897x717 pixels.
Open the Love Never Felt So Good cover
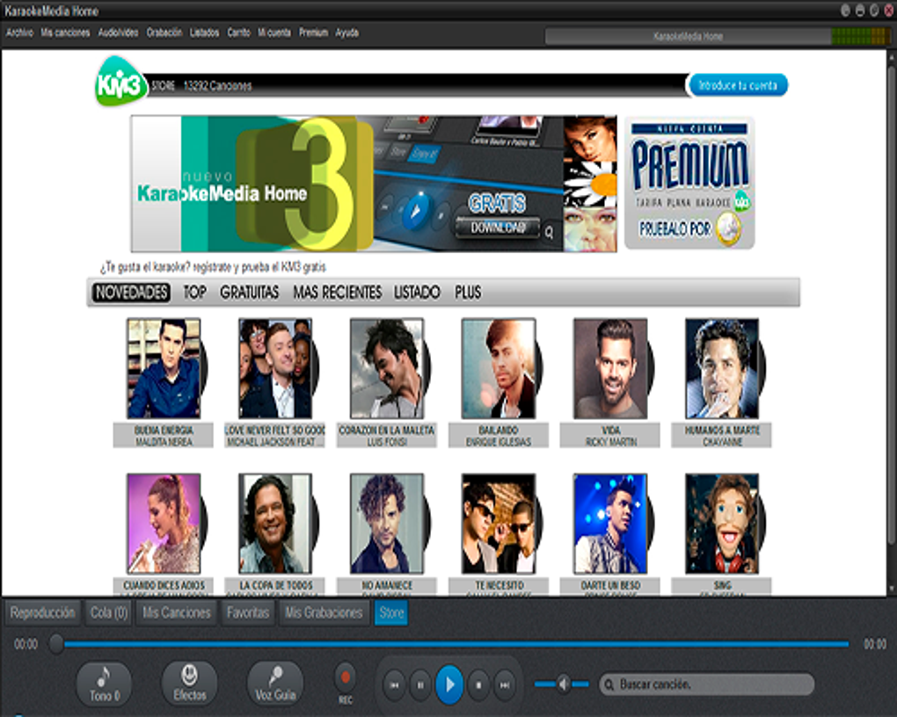coord(275,368)
